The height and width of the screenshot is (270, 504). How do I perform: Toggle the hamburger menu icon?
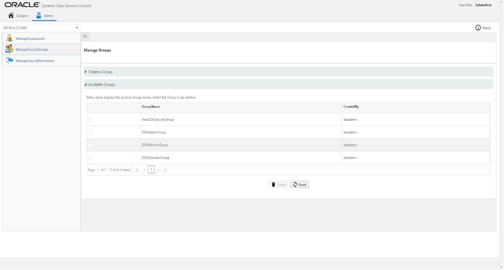85,37
